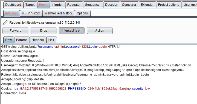Open the Comparer tab
The height and width of the screenshot is (104, 197).
coord(129,5)
